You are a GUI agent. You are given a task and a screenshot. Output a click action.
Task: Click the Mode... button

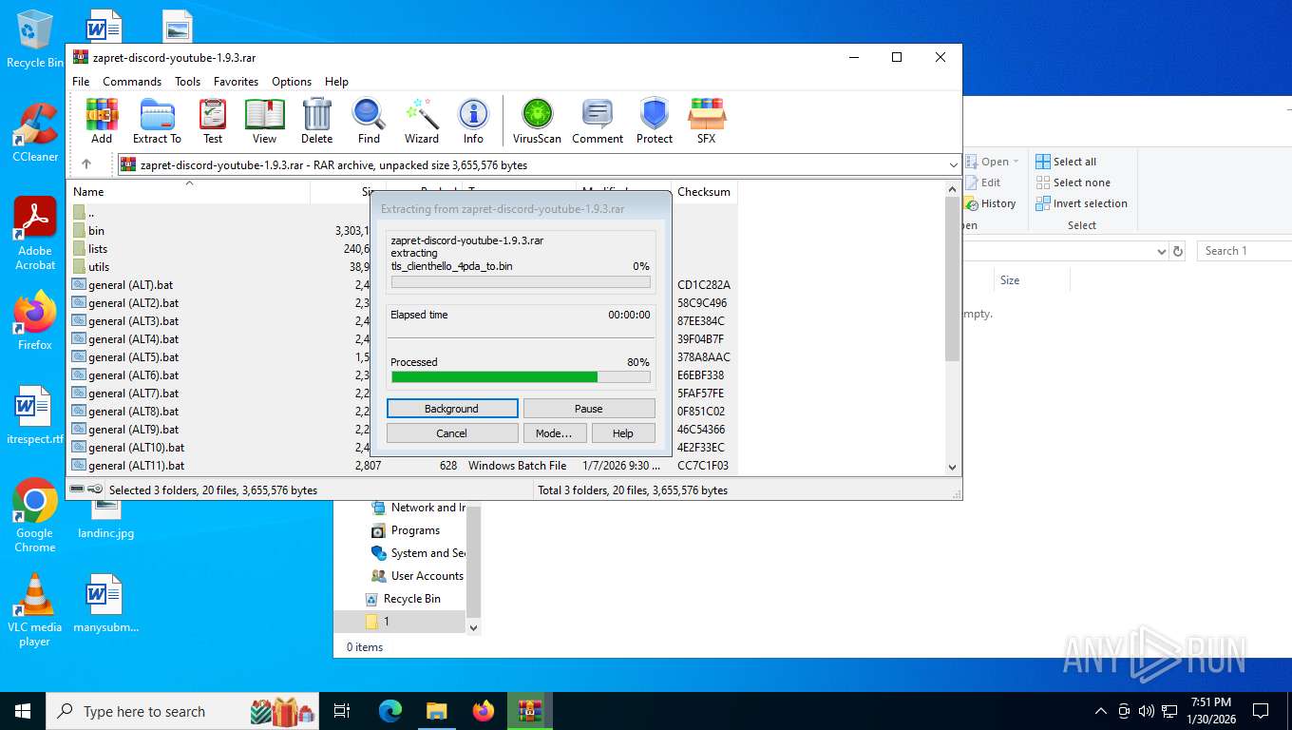pos(554,433)
